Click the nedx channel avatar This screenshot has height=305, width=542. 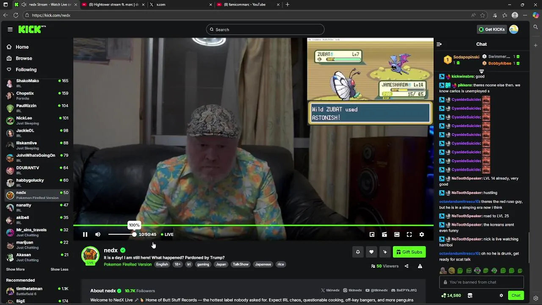(90, 255)
